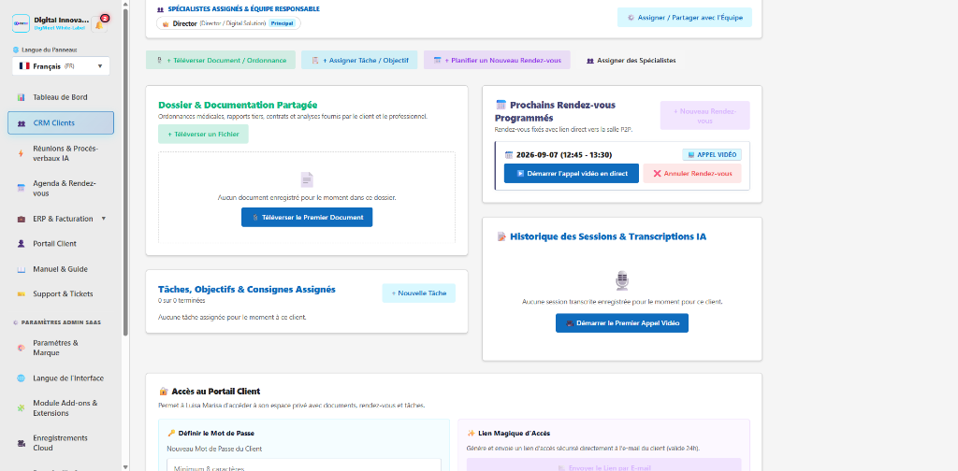Click the key icon beside Définir le Mot de Passe
Viewport: 958px width, 471px height.
click(x=171, y=434)
